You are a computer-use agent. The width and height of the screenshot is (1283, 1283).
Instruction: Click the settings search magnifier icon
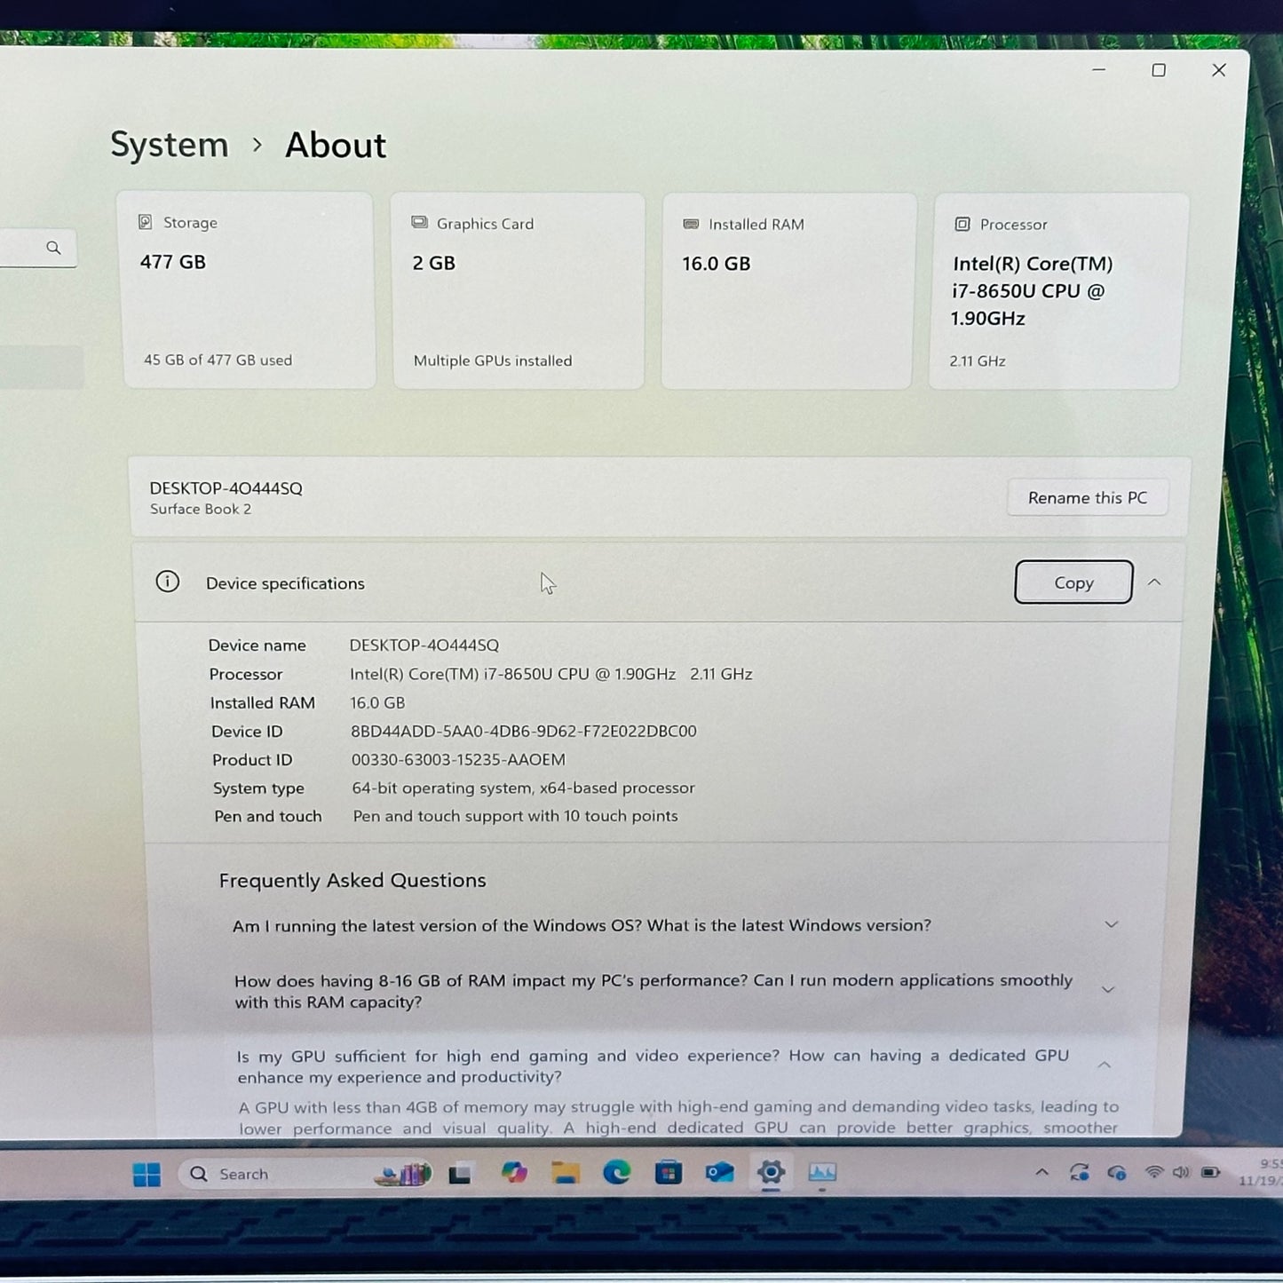coord(54,249)
